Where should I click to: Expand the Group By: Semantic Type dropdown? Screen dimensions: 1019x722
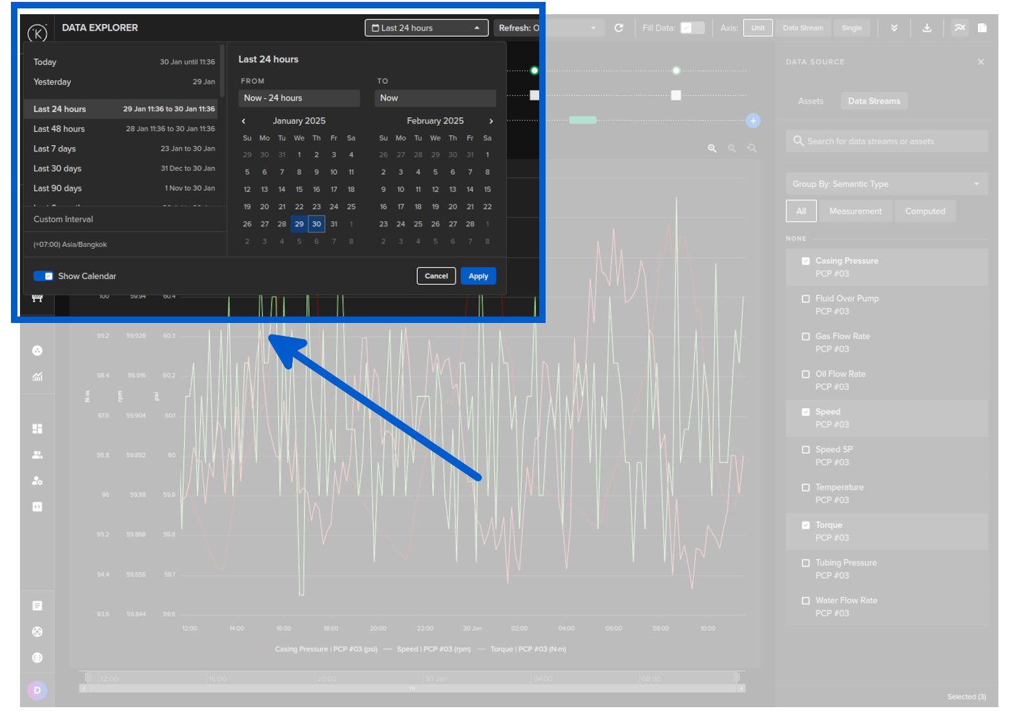pyautogui.click(x=886, y=184)
